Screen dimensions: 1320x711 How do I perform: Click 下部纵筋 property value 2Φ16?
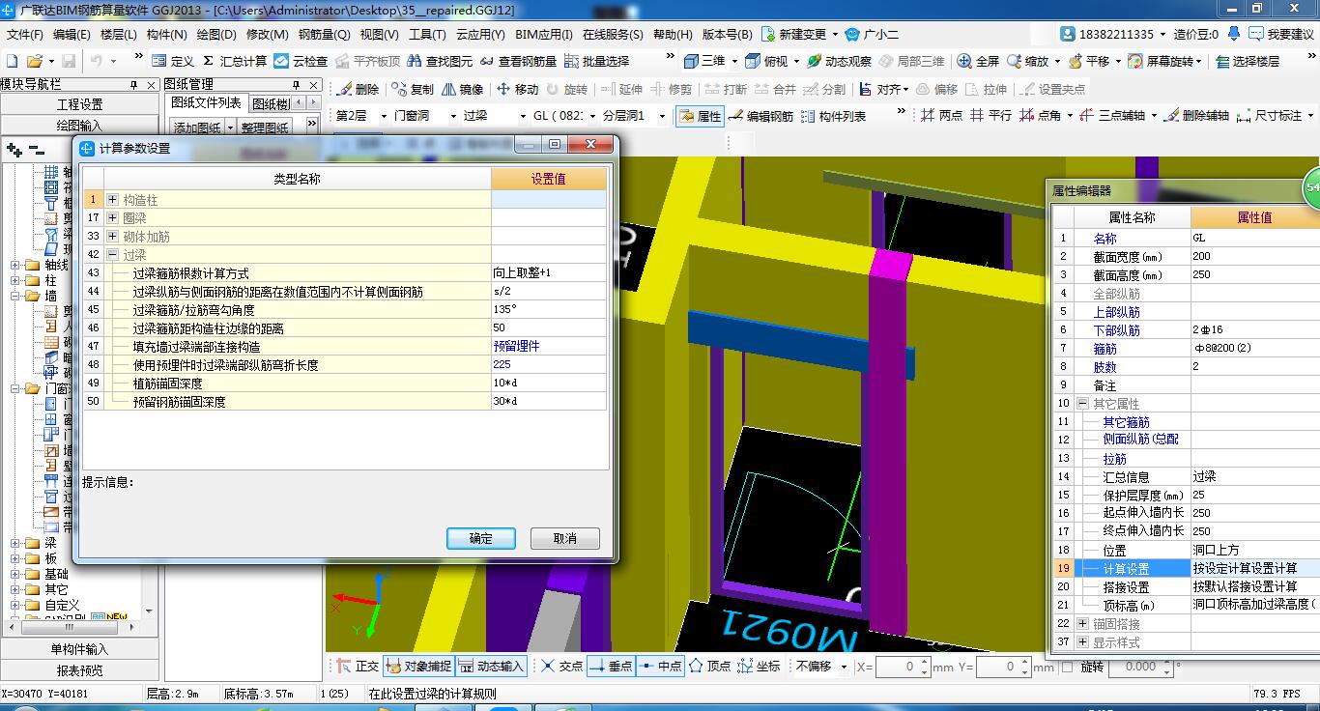[x=1254, y=330]
